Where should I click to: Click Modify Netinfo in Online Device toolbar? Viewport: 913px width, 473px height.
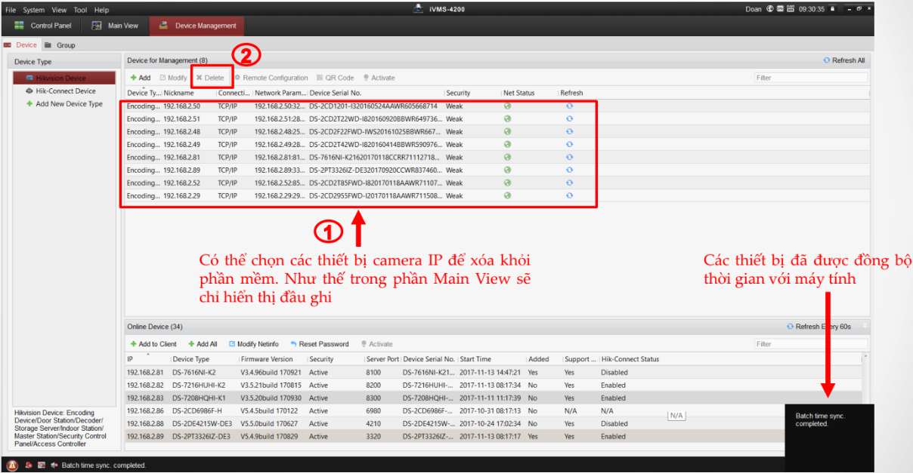point(253,344)
